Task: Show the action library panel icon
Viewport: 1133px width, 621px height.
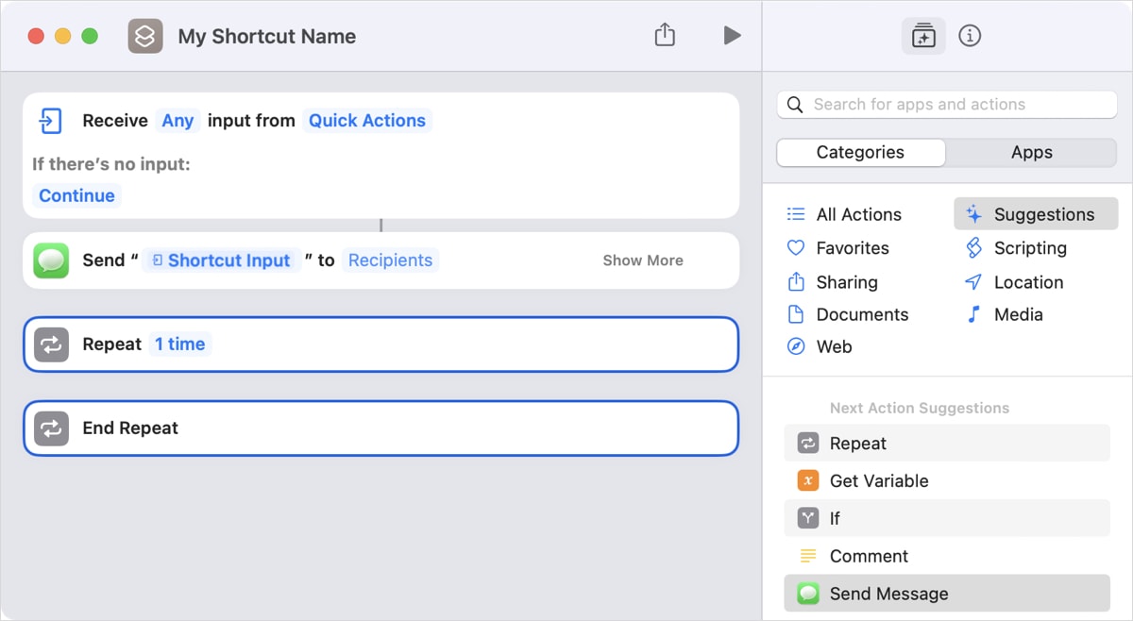Action: (922, 36)
